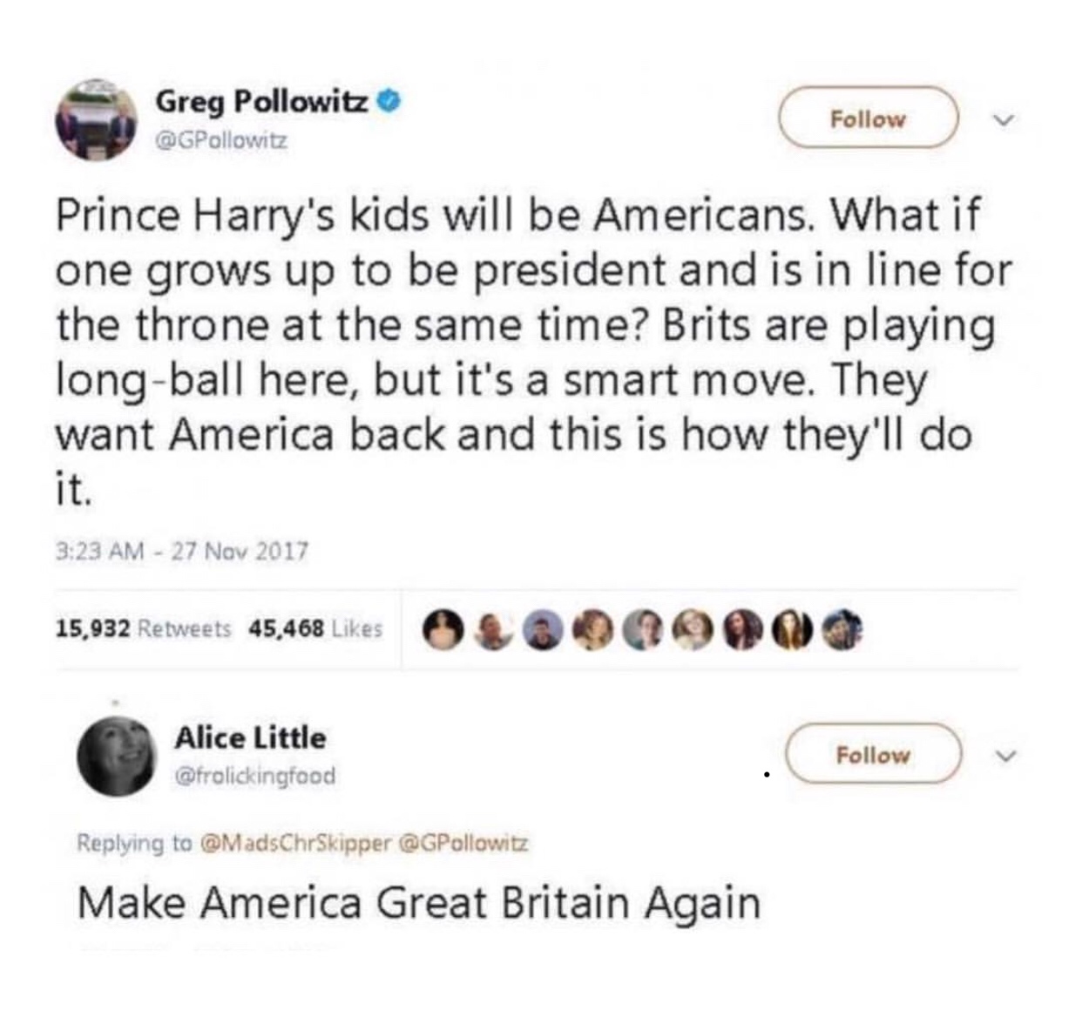Open Alice Little's profile picture

pos(117,756)
